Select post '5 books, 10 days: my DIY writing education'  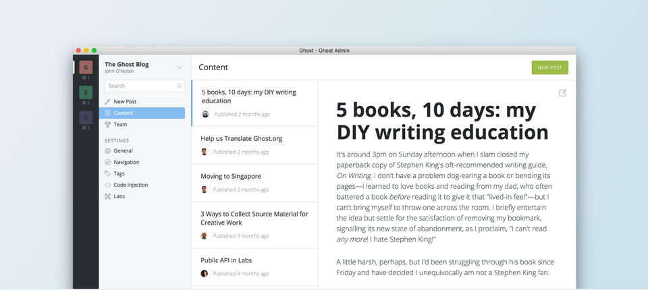click(254, 103)
